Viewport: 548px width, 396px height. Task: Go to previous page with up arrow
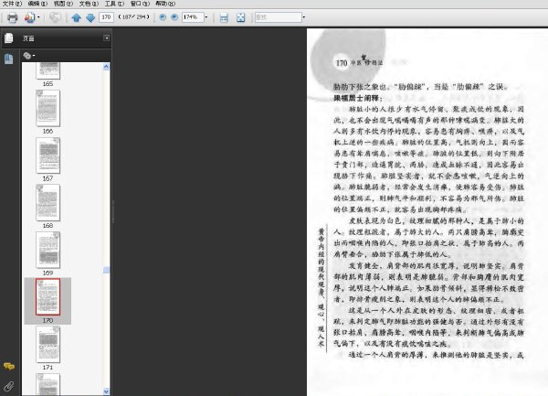point(76,17)
